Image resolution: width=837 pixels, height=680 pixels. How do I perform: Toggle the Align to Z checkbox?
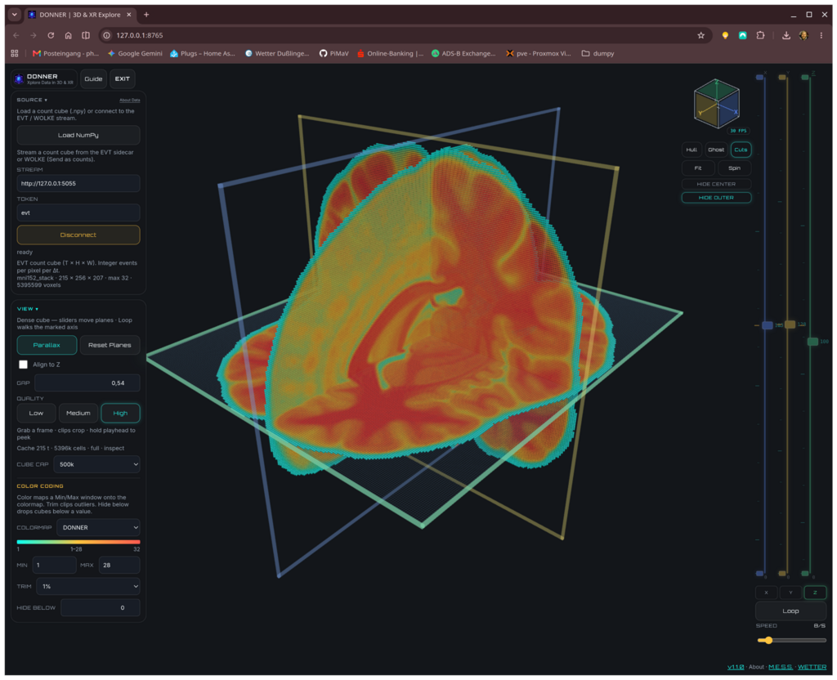point(23,365)
